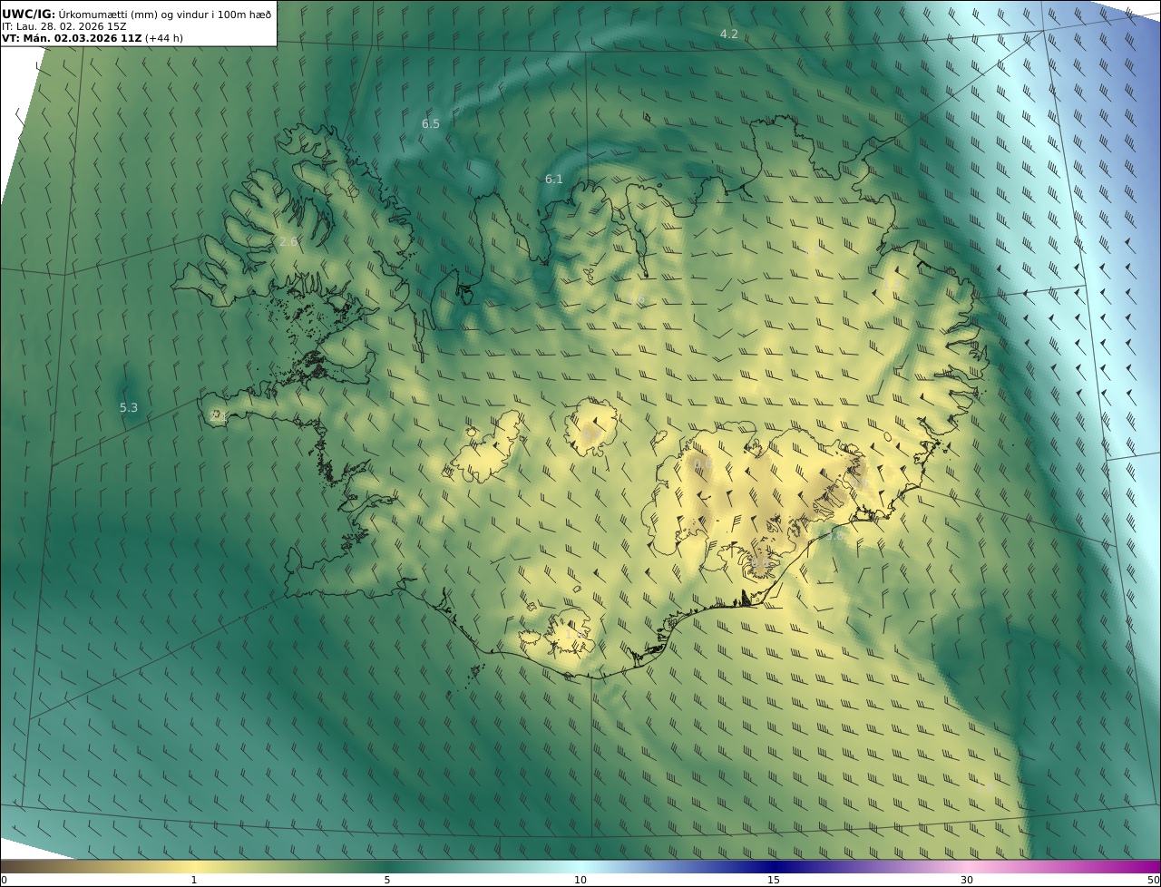Image resolution: width=1161 pixels, height=887 pixels.
Task: Click the '(+44 h)' forecast offset text
Action: [x=164, y=38]
